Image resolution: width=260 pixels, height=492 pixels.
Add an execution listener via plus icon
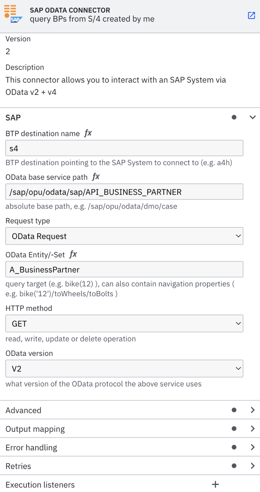tap(215, 484)
